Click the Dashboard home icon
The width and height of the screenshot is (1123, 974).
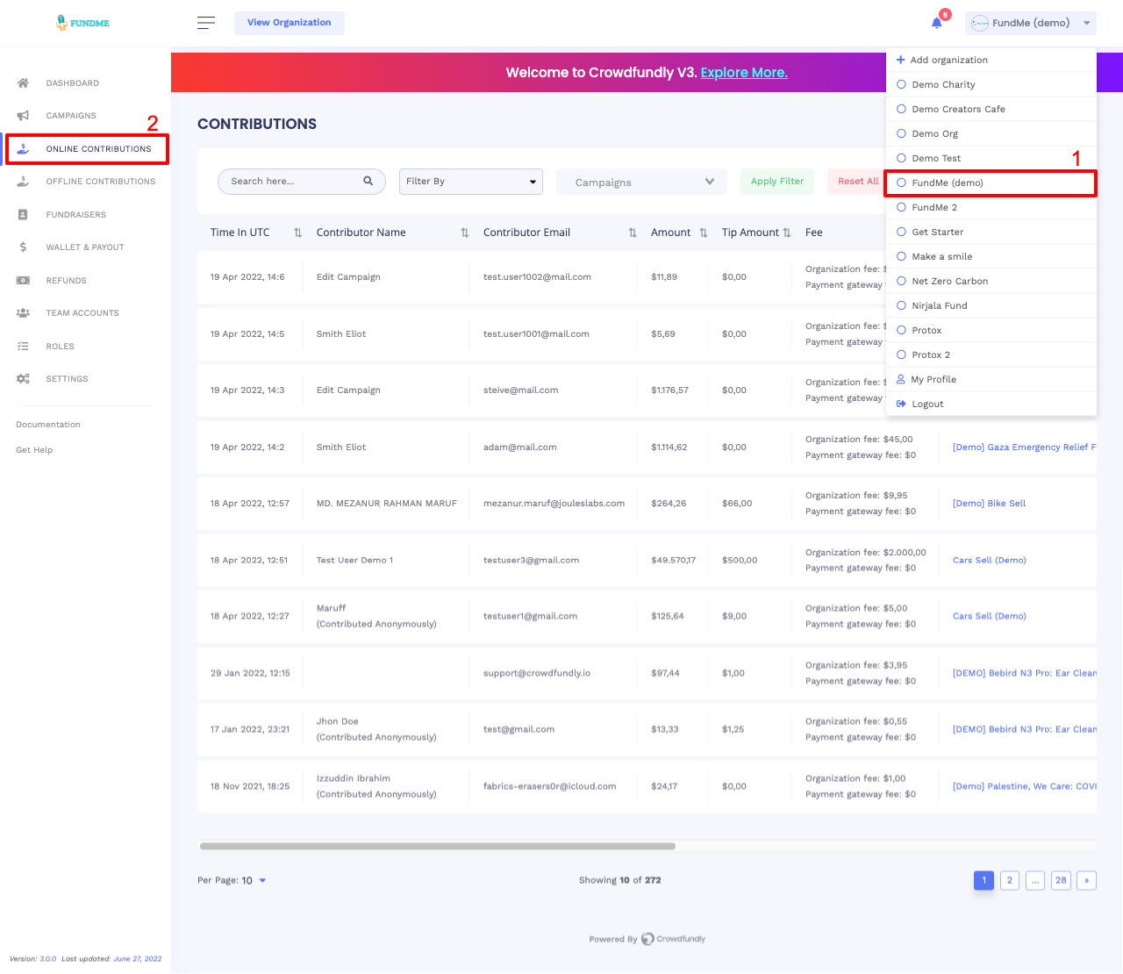24,82
